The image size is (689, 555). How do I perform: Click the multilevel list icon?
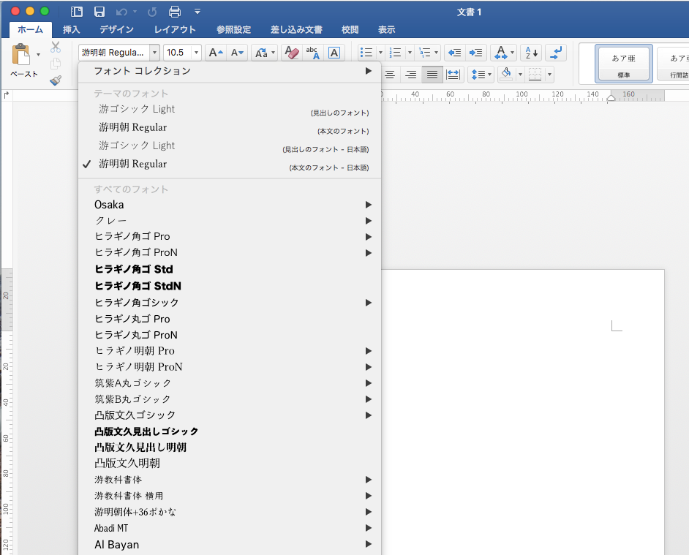(425, 53)
